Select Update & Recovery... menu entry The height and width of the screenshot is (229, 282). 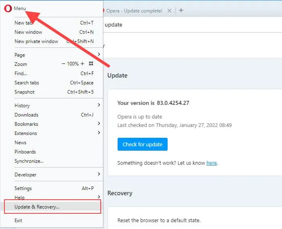pos(52,207)
